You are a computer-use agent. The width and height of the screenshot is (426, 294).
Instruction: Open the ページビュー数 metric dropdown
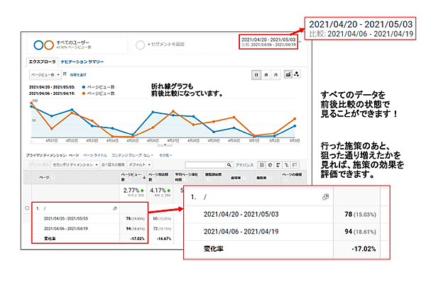(44, 73)
